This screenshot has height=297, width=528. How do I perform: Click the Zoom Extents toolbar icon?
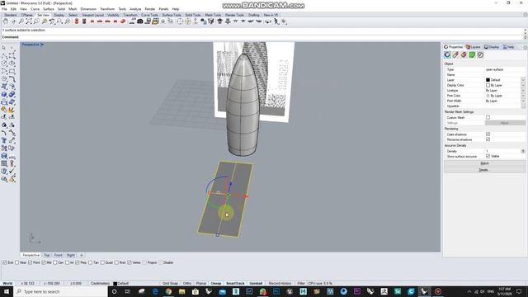click(29, 21)
